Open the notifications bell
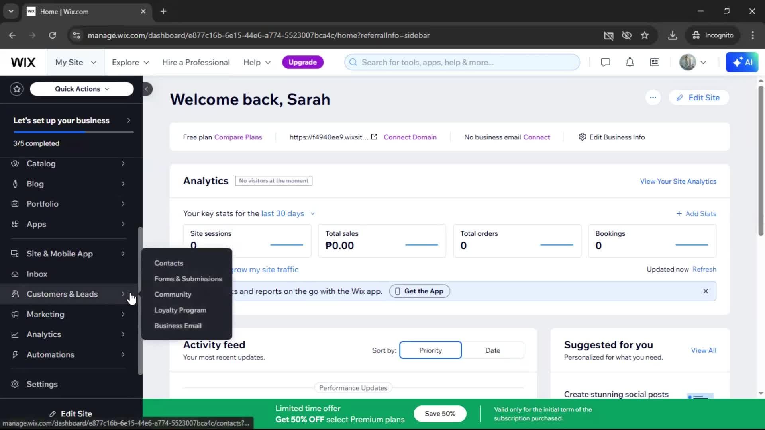The image size is (765, 430). pyautogui.click(x=630, y=62)
